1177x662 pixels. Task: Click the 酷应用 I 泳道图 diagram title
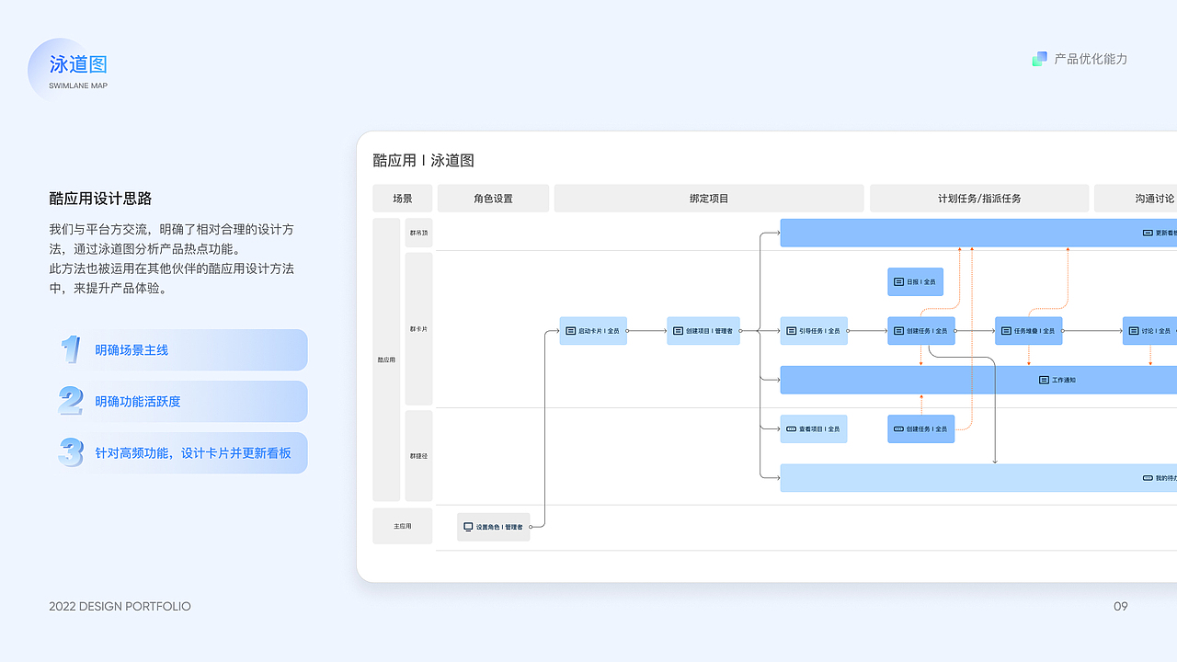[x=424, y=160]
